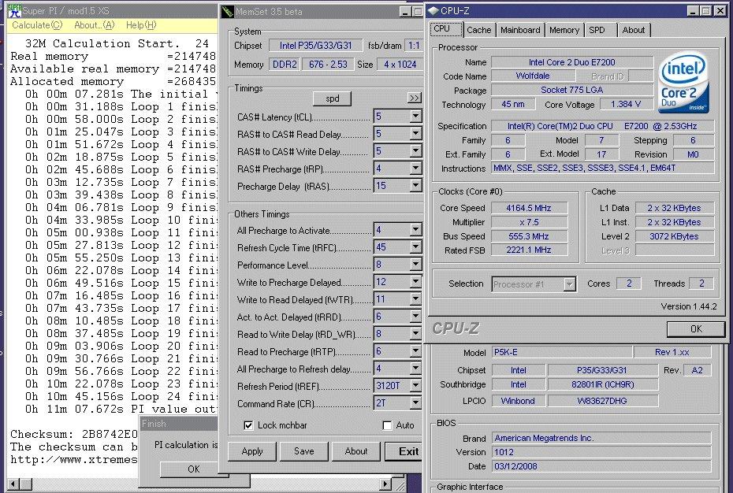Open the Write to Read Delayed (tWTR) dropdown
Screen dimensions: 733x493
pos(415,298)
